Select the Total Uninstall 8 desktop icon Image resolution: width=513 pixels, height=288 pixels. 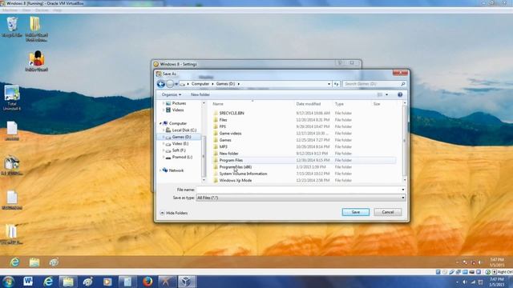tap(12, 98)
